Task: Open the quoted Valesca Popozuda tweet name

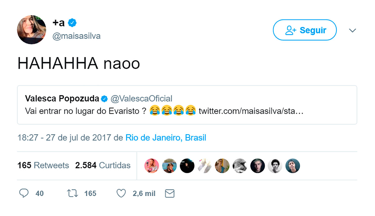Action: tap(62, 99)
